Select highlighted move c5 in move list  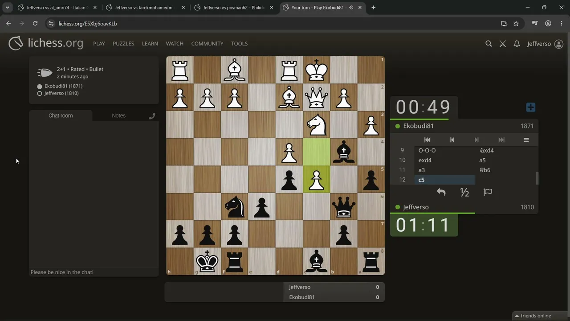click(x=445, y=180)
